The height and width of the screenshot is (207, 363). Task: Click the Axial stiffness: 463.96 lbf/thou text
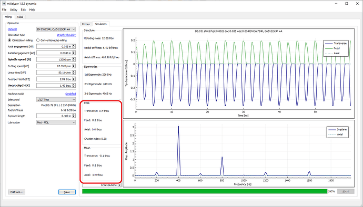point(102,57)
